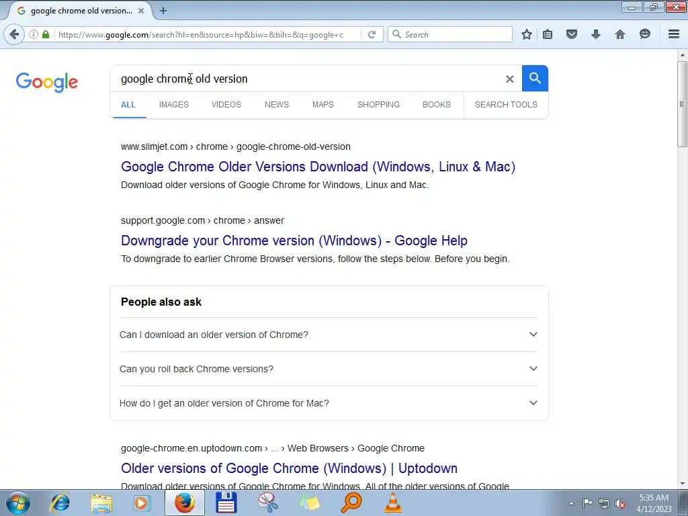
Task: Submit search with blue magnifier button
Action: click(535, 79)
